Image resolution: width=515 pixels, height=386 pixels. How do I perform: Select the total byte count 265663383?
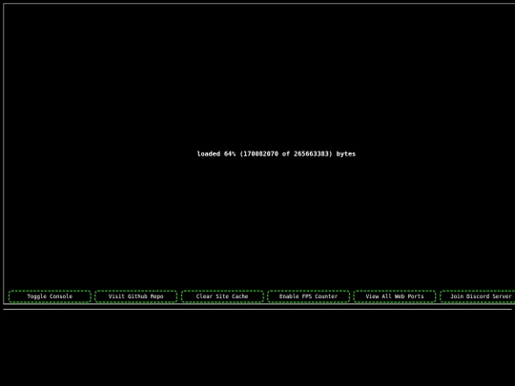pos(313,154)
